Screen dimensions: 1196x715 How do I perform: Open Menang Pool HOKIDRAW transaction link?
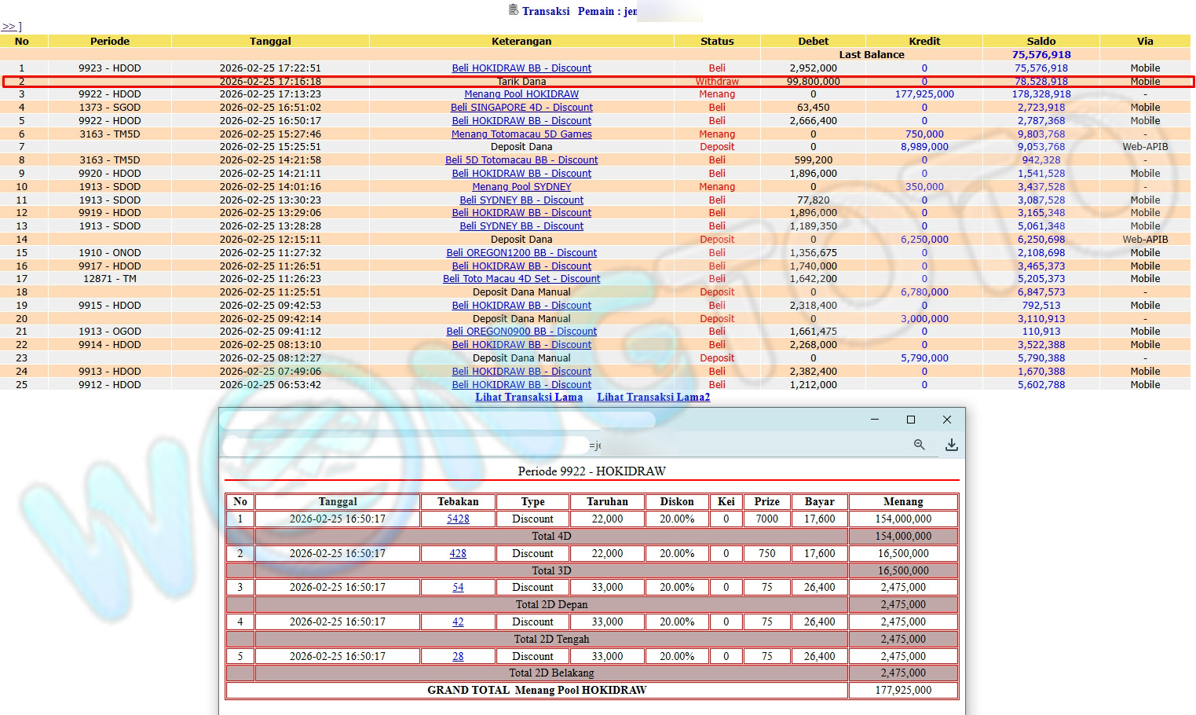tap(521, 94)
